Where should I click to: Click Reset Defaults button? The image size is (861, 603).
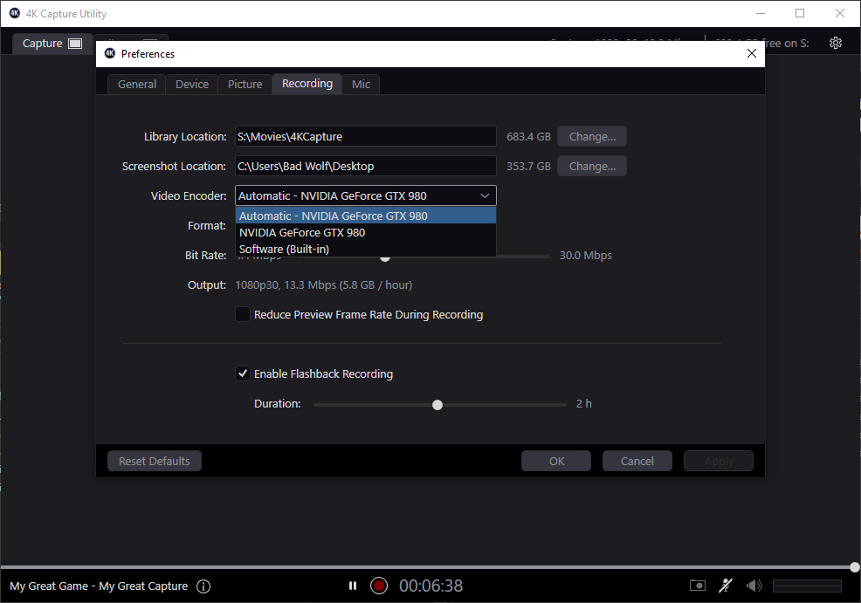coord(155,461)
